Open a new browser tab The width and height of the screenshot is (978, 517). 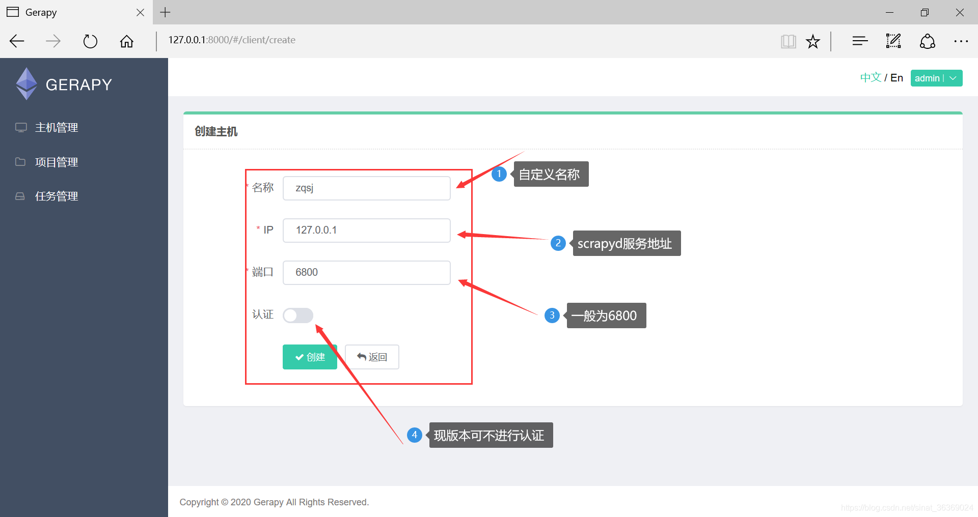[x=165, y=12]
